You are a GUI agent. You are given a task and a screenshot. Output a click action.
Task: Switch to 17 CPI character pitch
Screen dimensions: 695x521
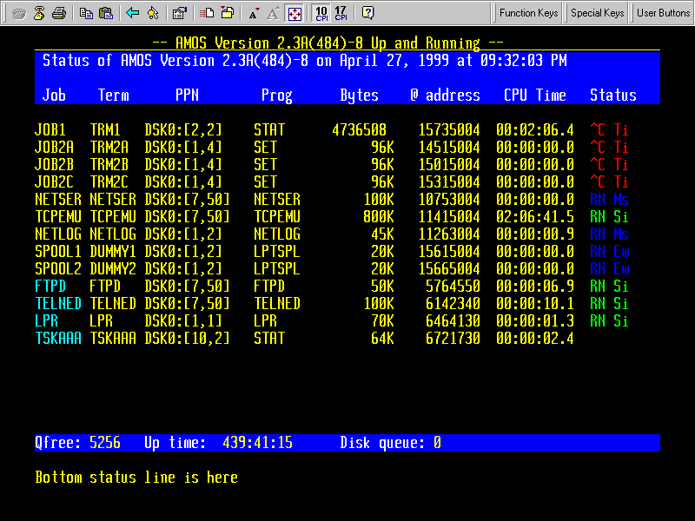click(x=341, y=13)
